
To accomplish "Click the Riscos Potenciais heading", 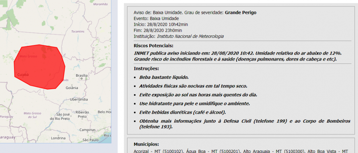I will coord(153,46).
